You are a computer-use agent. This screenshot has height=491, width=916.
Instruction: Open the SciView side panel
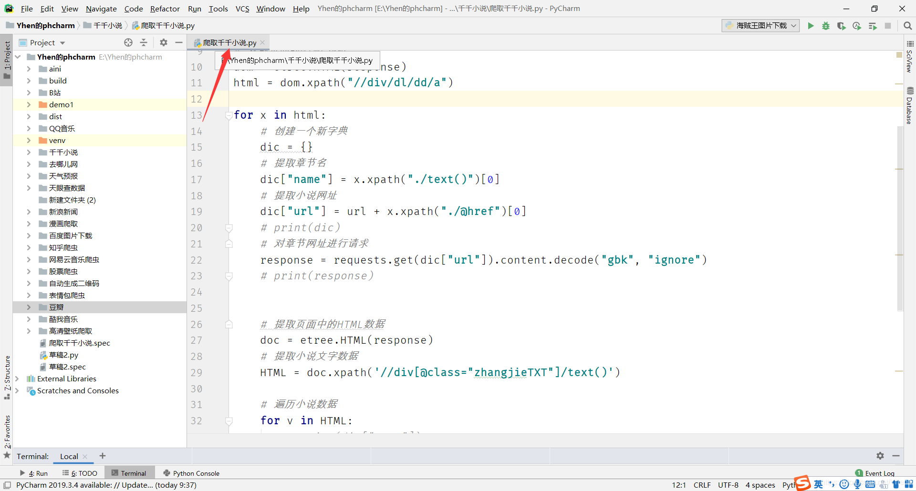[910, 56]
